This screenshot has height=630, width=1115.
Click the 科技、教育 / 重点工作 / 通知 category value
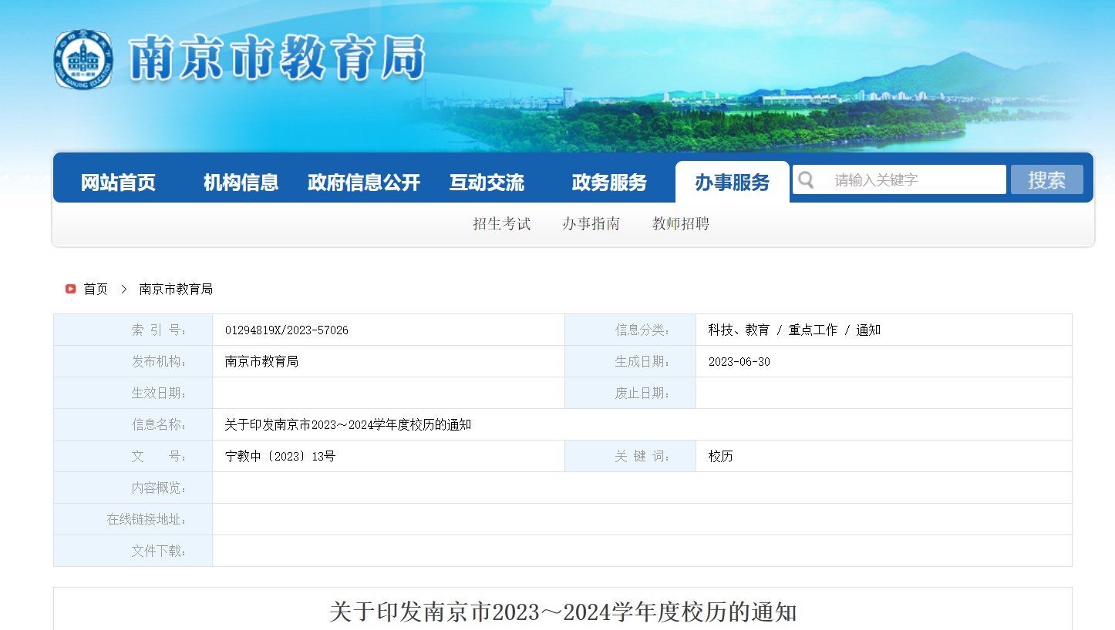(x=794, y=330)
